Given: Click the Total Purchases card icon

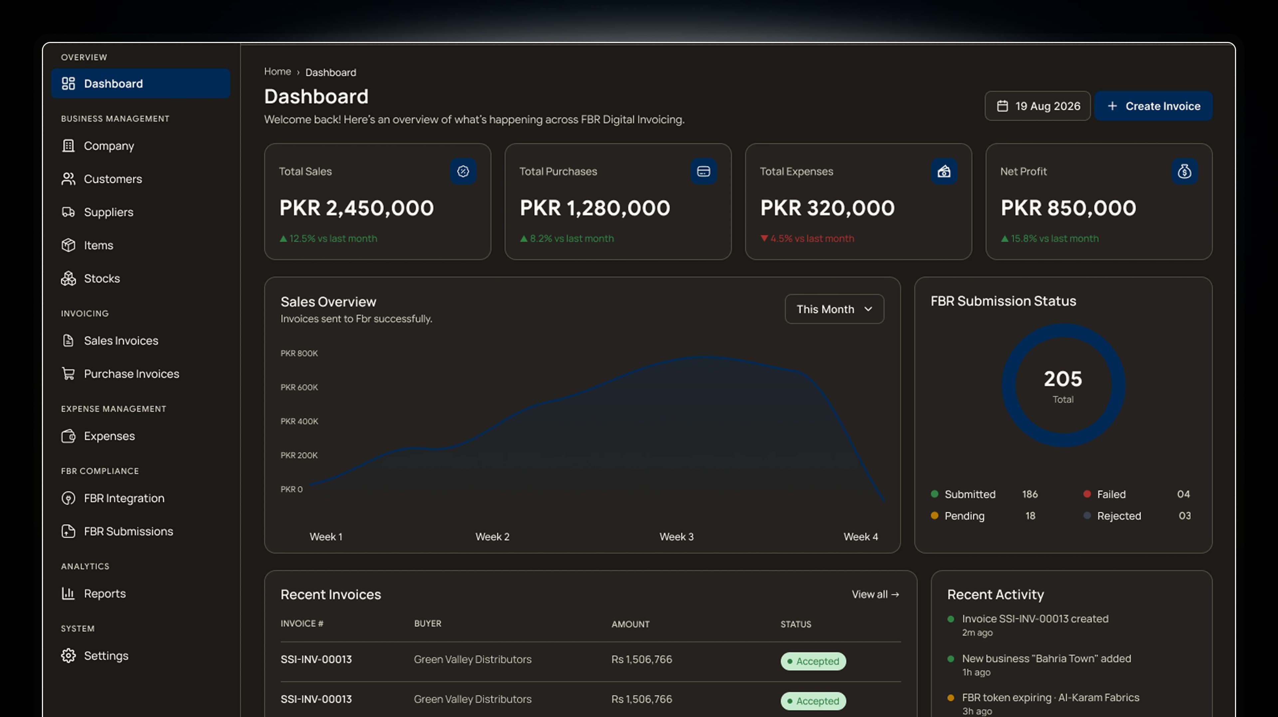Looking at the screenshot, I should [x=704, y=171].
